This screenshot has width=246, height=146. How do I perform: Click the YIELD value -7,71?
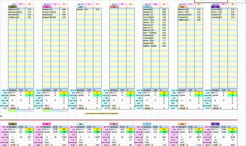tap(47, 145)
